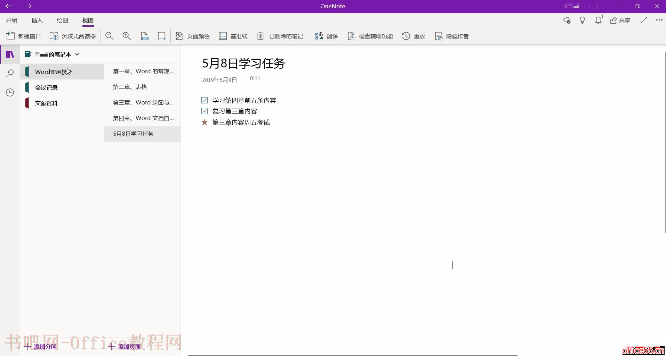This screenshot has height=356, width=666.
Task: Click the text 学习第四章前五条内容
Action: click(244, 100)
